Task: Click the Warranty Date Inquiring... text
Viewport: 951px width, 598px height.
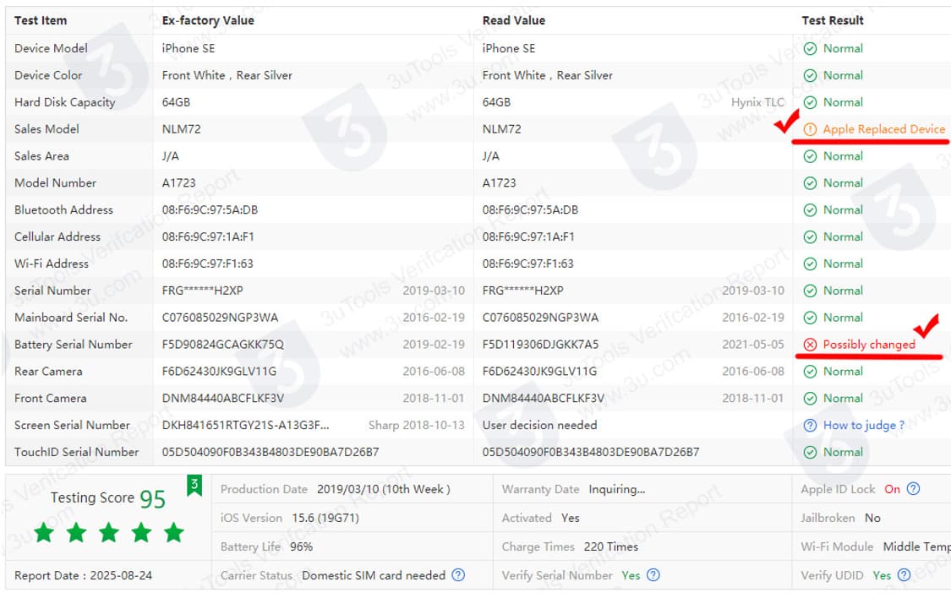Action: pos(617,489)
